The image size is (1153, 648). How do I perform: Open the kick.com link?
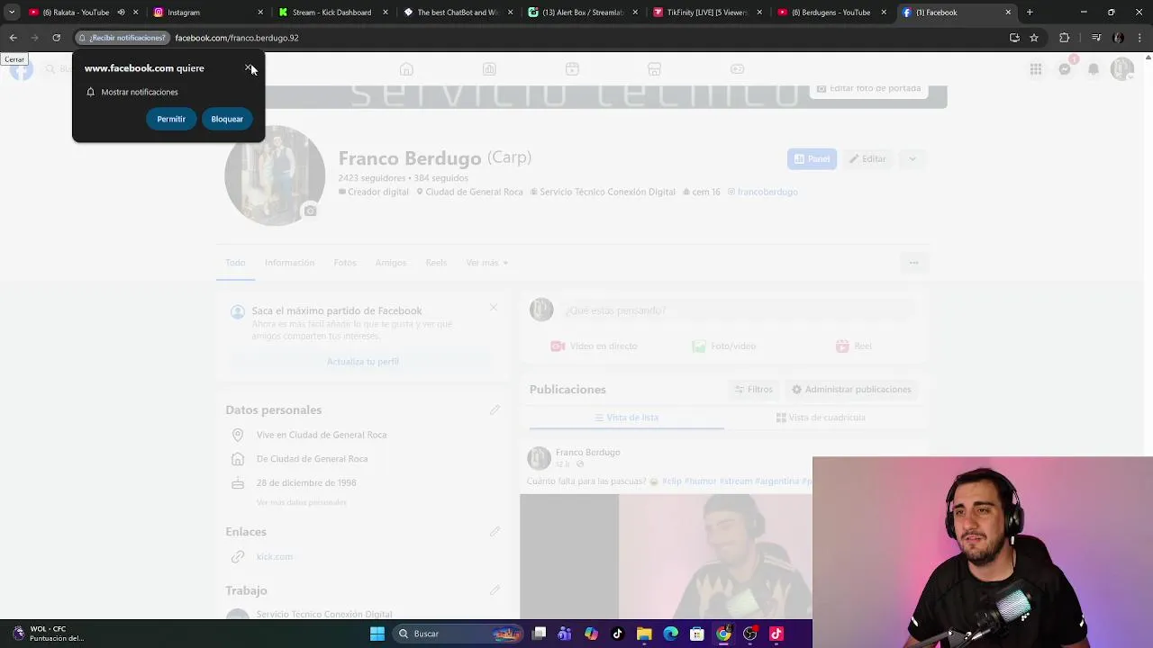(x=274, y=557)
